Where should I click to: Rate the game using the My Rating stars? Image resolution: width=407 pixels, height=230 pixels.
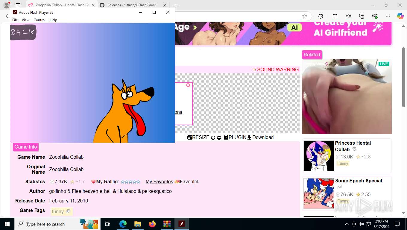pos(130,182)
